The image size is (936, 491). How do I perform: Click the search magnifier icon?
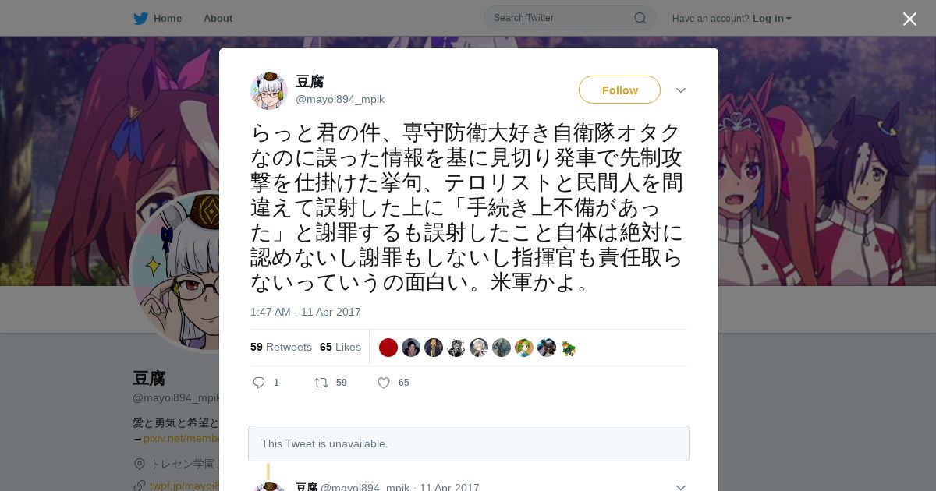click(640, 18)
